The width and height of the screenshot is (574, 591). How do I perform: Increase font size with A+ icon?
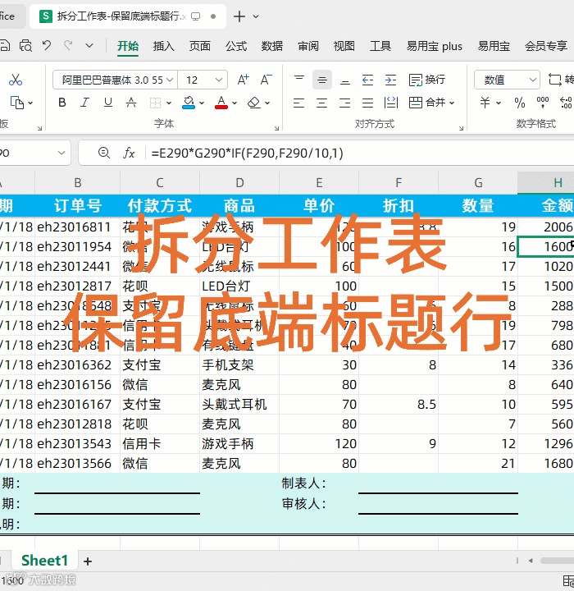[244, 80]
